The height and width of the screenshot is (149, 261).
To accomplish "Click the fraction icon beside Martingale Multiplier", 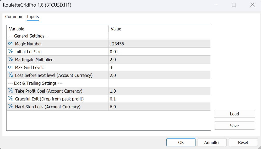I will click(10, 60).
